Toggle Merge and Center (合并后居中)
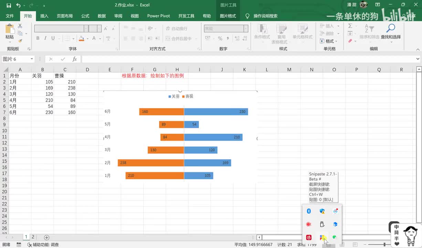Viewport: 422px width, 248px height. coord(179,39)
